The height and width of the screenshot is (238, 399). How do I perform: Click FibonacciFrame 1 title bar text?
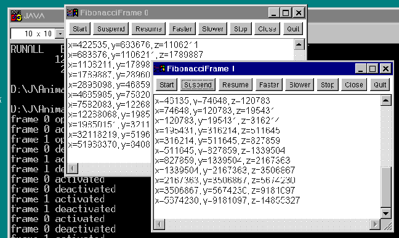[x=201, y=69]
